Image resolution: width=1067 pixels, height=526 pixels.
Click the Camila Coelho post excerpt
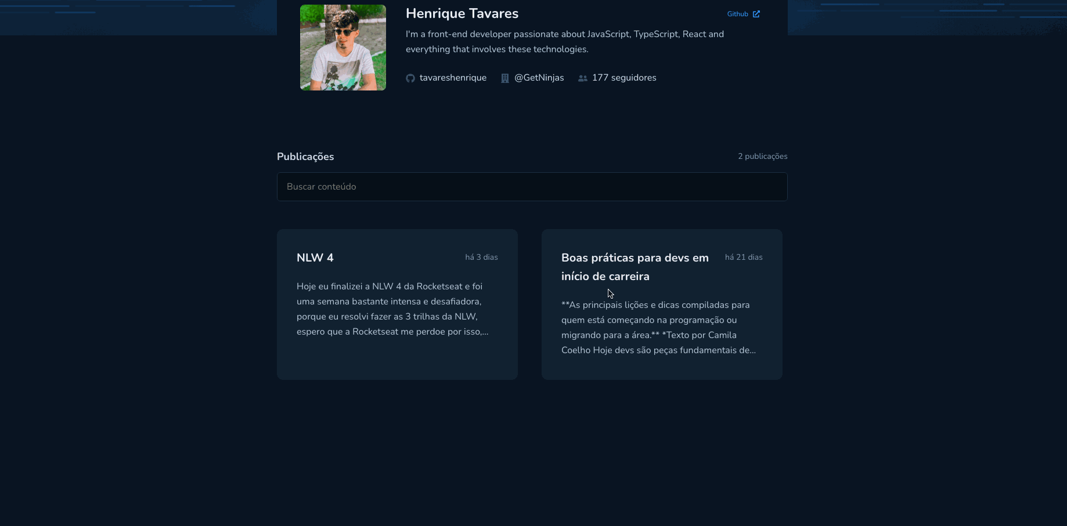[659, 328]
